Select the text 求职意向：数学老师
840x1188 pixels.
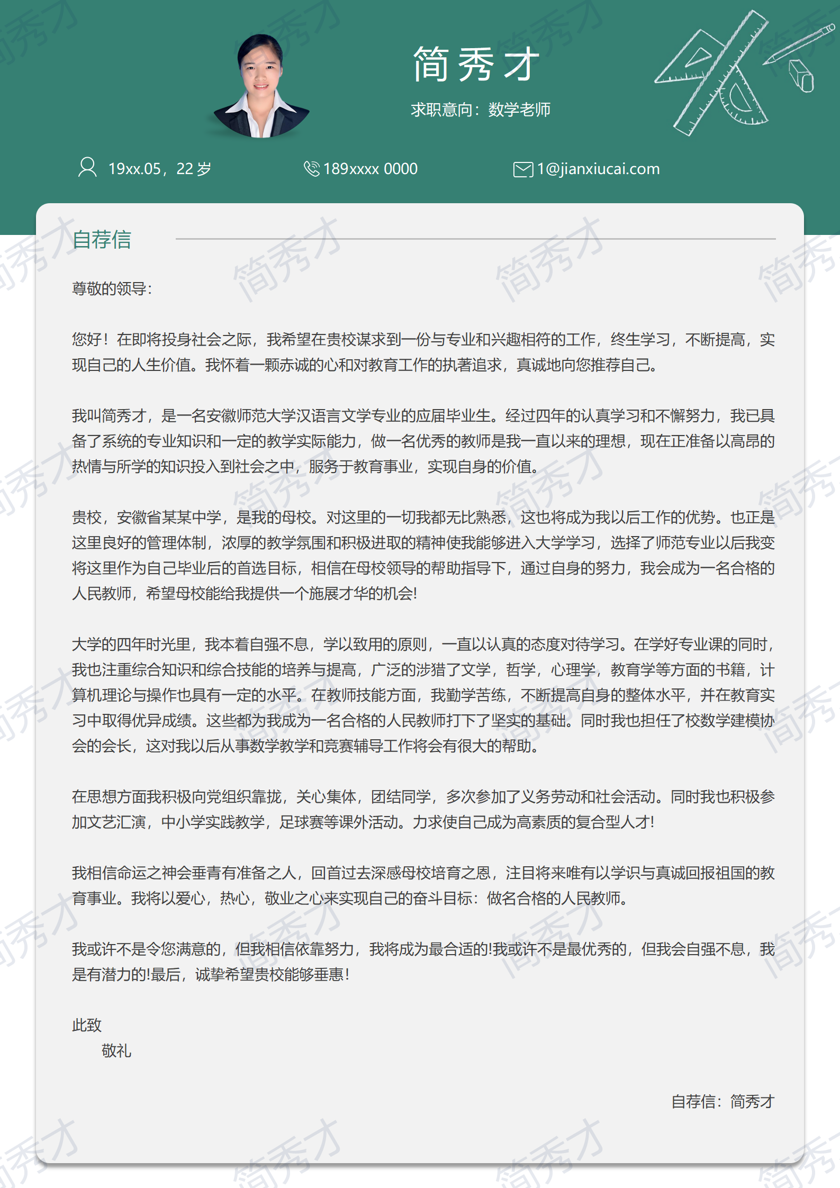click(x=481, y=110)
